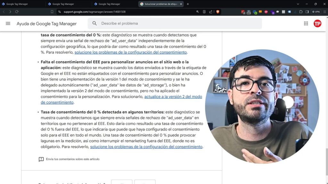The image size is (328, 184).
Task: Open the ABP Adblock Plus extension
Action: (x=266, y=12)
